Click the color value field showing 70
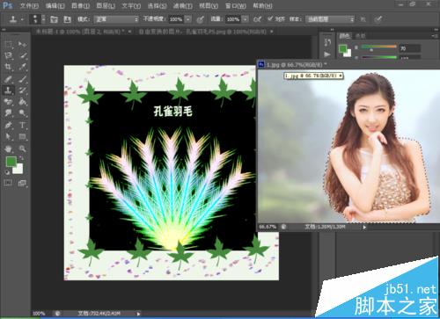This screenshot has width=440, height=319. click(410, 48)
